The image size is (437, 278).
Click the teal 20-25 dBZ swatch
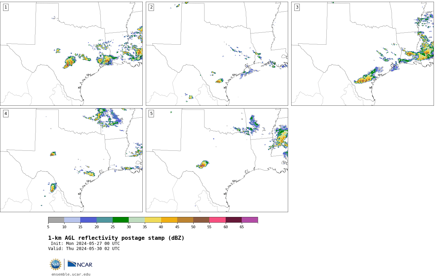pyautogui.click(x=104, y=220)
